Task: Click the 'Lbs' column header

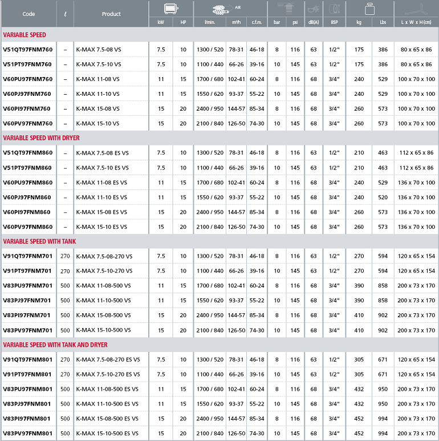Action: (383, 22)
